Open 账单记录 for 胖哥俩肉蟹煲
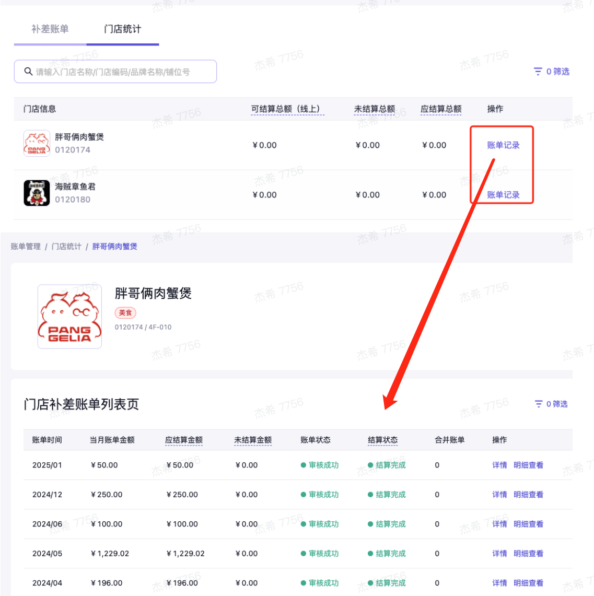Viewport: 594px width, 596px height. click(x=503, y=145)
